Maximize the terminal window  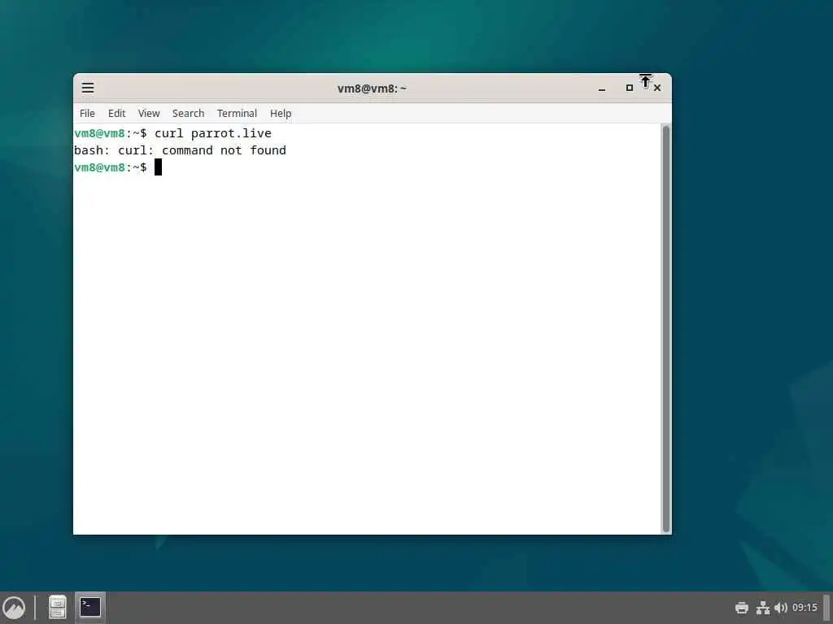(630, 88)
